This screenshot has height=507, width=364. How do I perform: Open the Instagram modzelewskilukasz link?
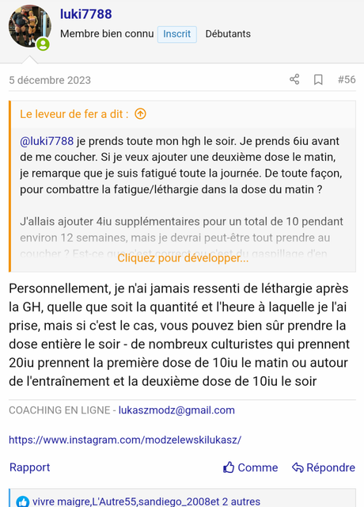125,440
